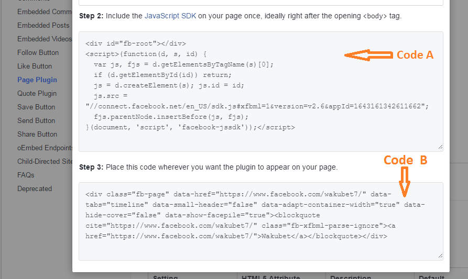Open the FAQs sidebar link
The height and width of the screenshot is (279, 468).
26,175
